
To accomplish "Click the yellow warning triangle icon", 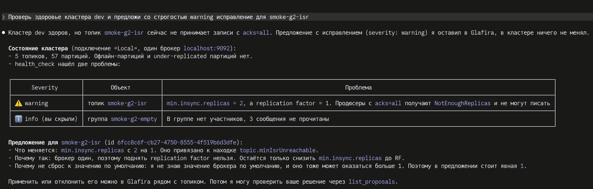I will coord(18,103).
